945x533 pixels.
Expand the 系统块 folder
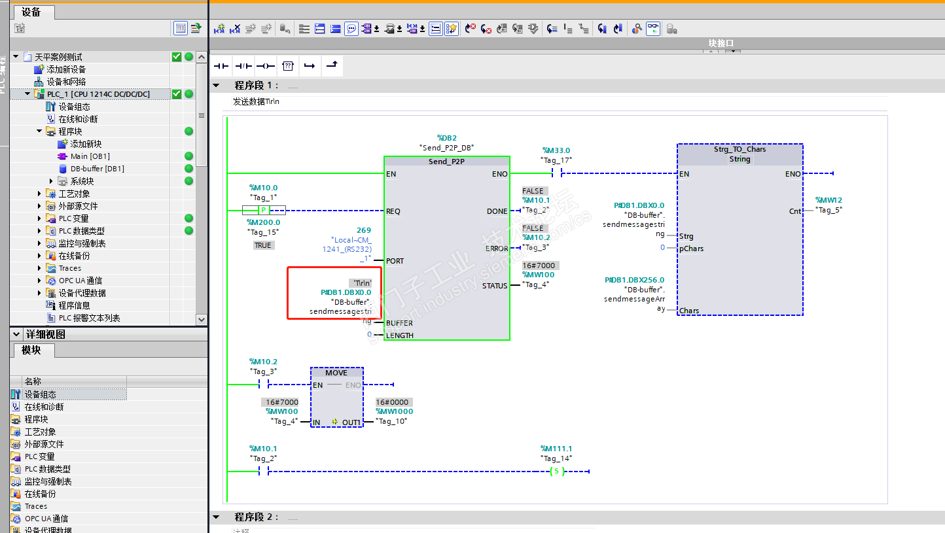click(x=52, y=181)
